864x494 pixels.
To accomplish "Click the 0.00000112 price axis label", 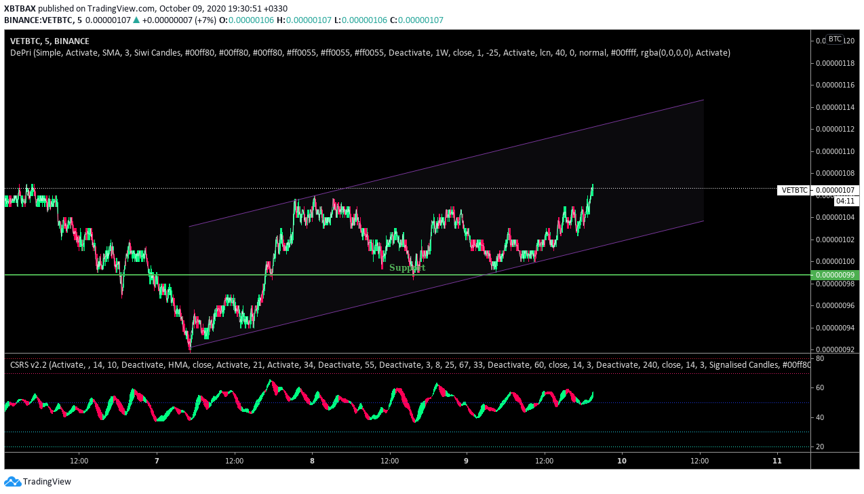I will [836, 130].
